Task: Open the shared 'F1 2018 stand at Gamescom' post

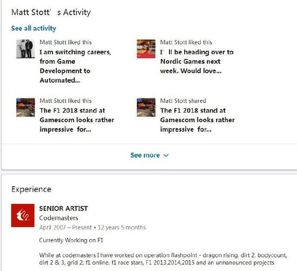Action: pos(197,120)
